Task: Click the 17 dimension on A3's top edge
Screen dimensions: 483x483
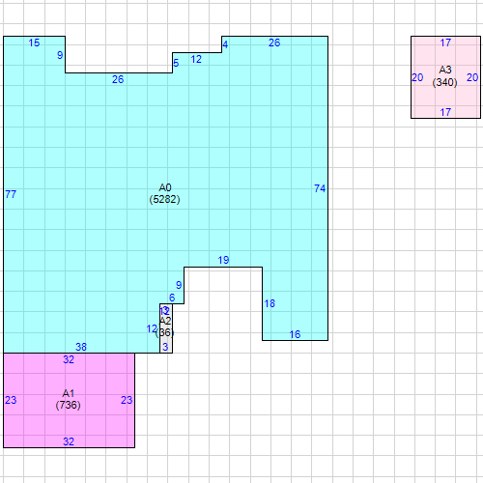Action: pos(445,43)
